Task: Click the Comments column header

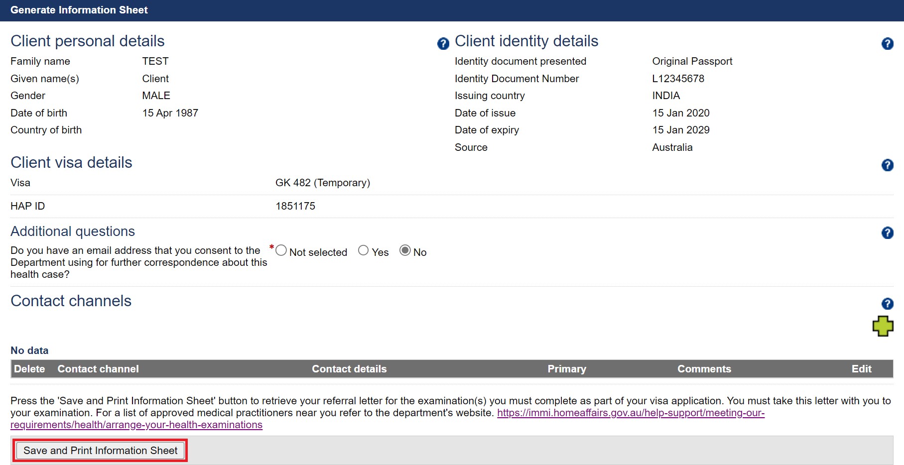Action: tap(704, 369)
